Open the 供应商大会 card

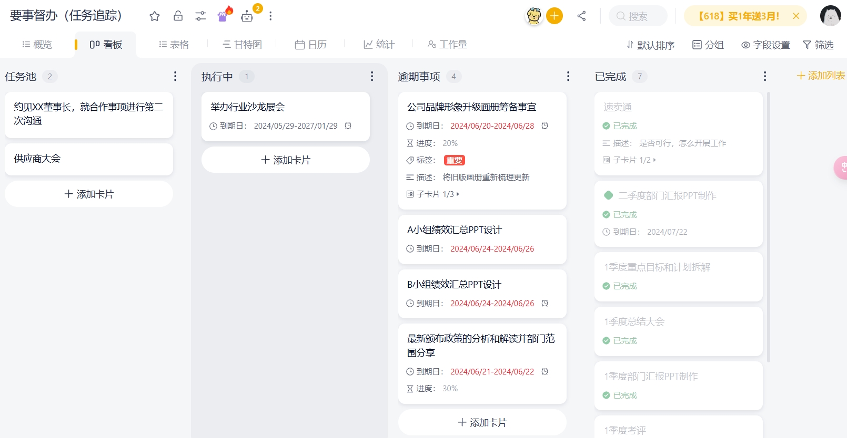89,159
